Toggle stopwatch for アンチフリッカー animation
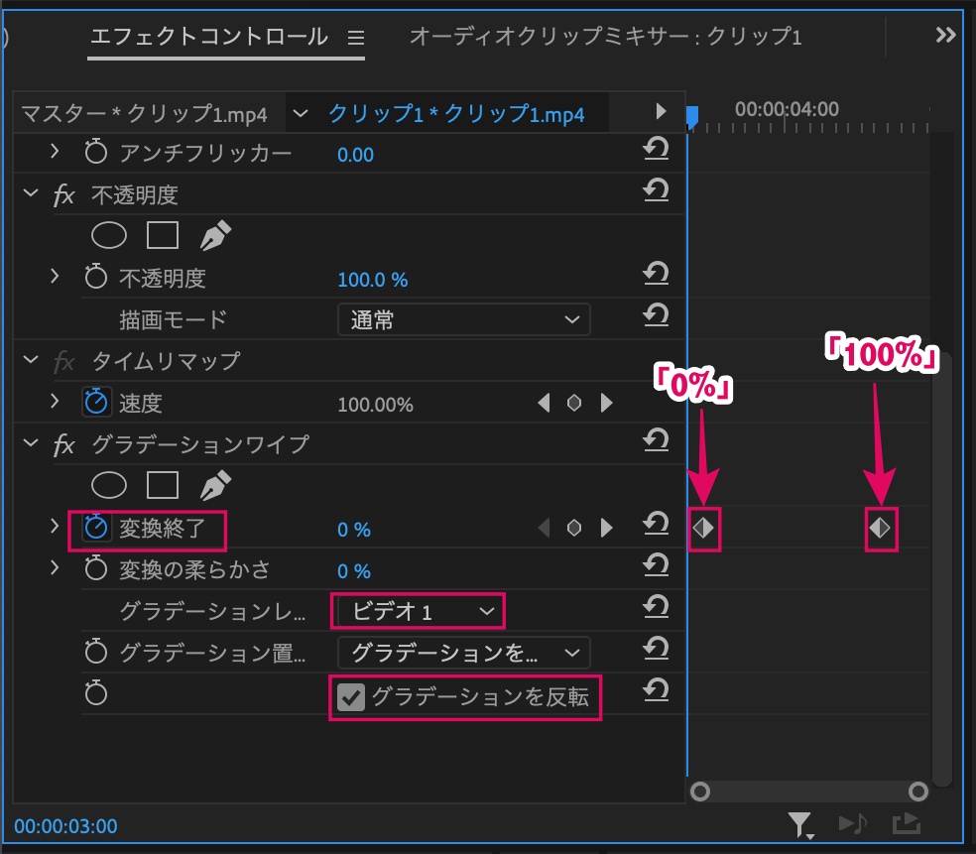The width and height of the screenshot is (976, 854). click(96, 152)
